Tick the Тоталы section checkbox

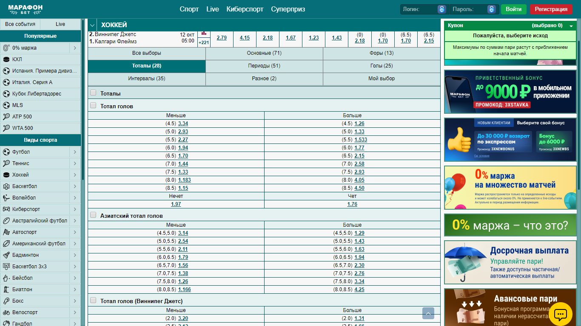point(93,93)
